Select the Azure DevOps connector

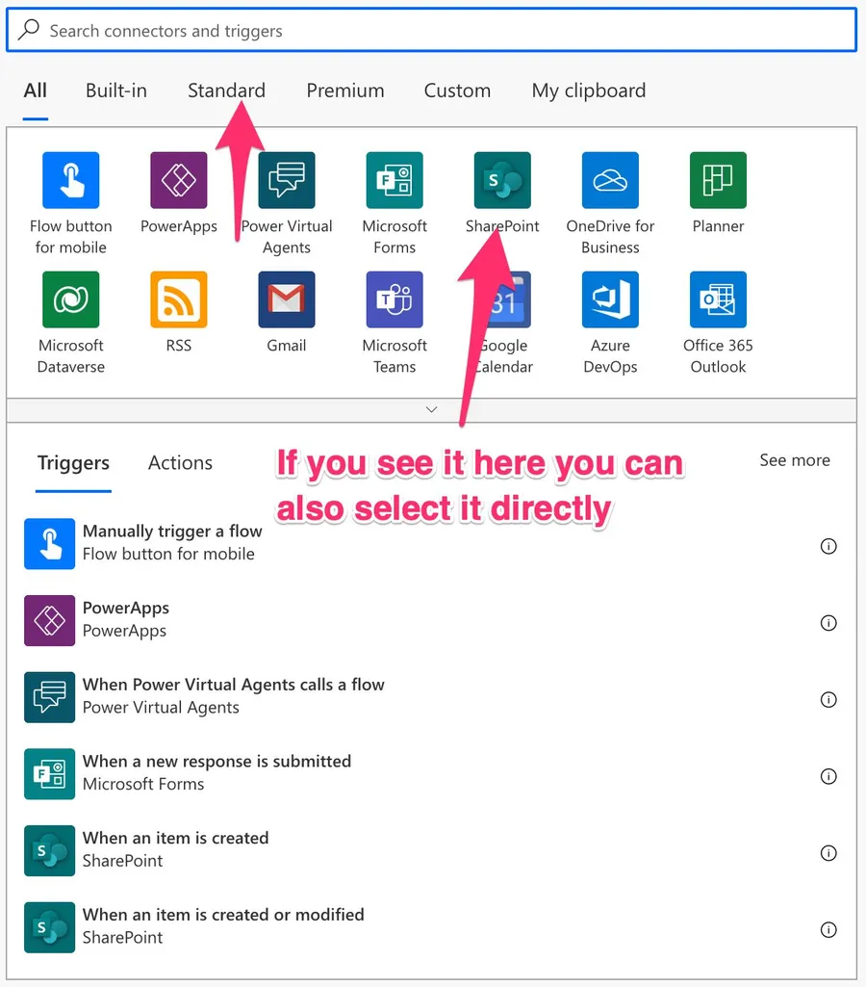pyautogui.click(x=610, y=299)
